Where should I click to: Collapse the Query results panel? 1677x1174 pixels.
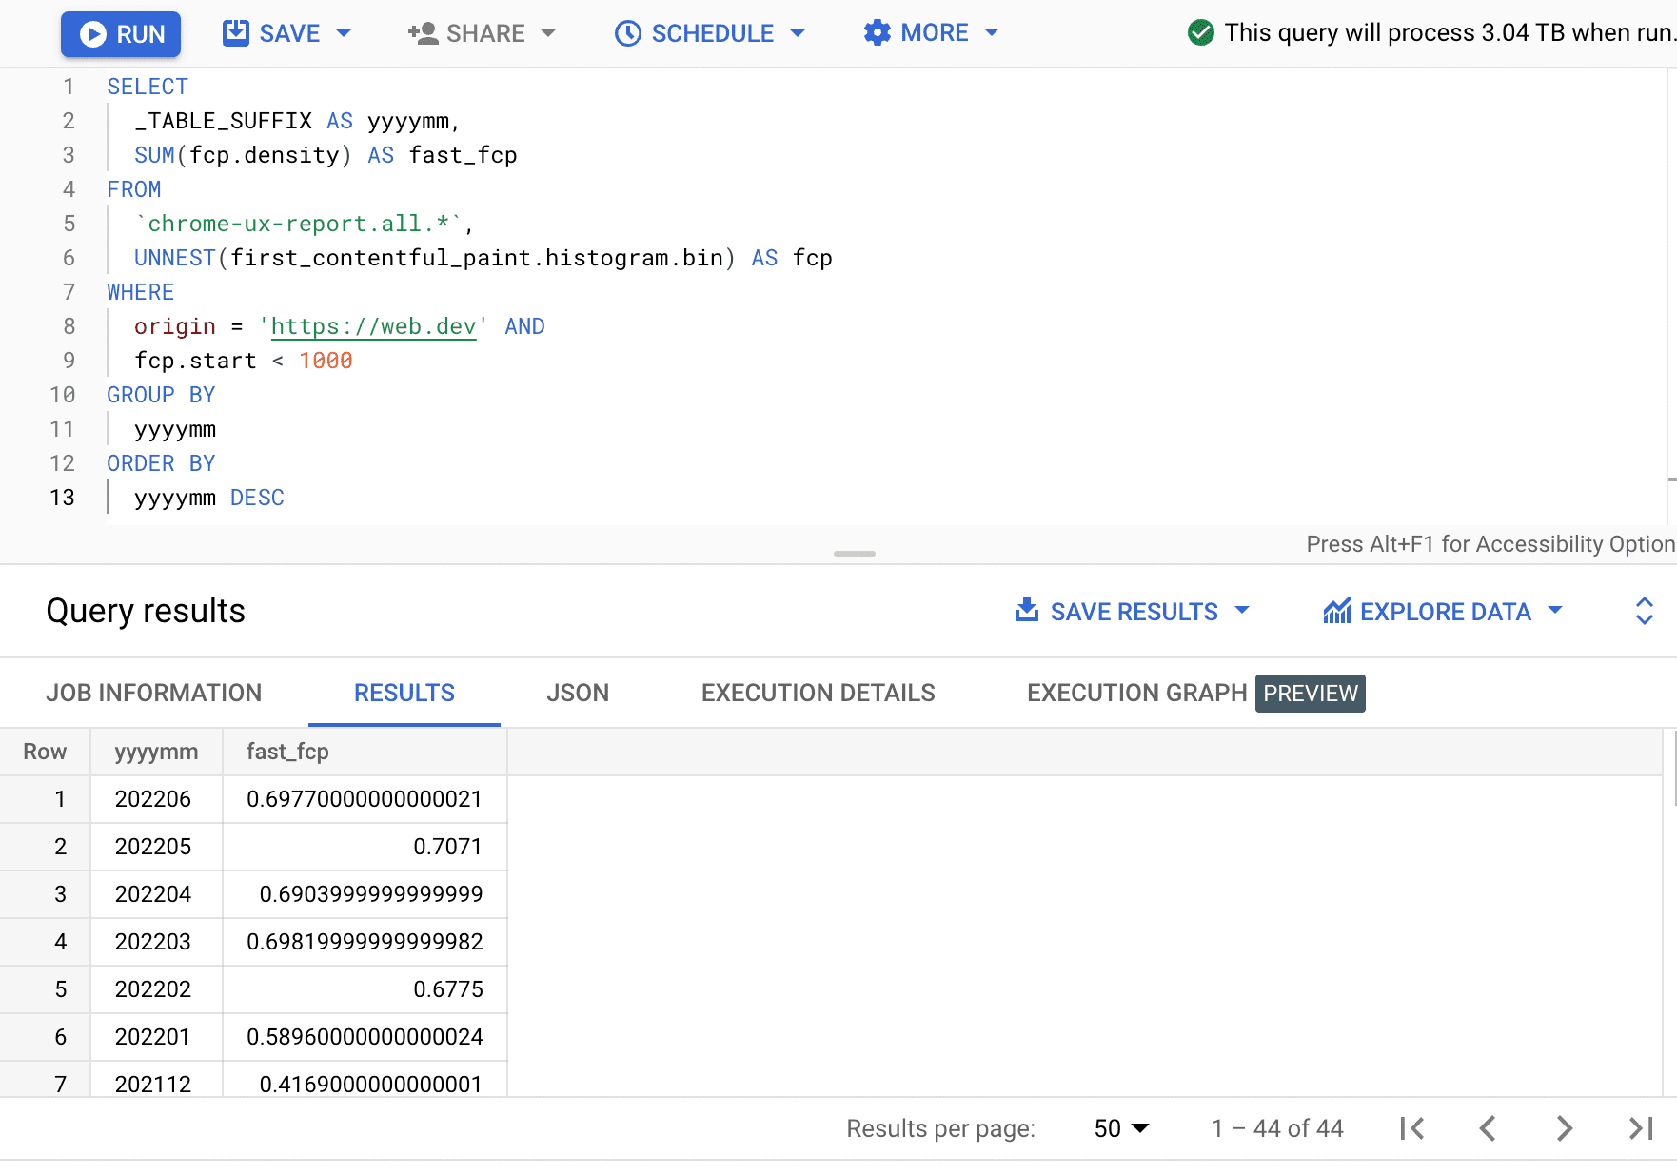point(1644,611)
